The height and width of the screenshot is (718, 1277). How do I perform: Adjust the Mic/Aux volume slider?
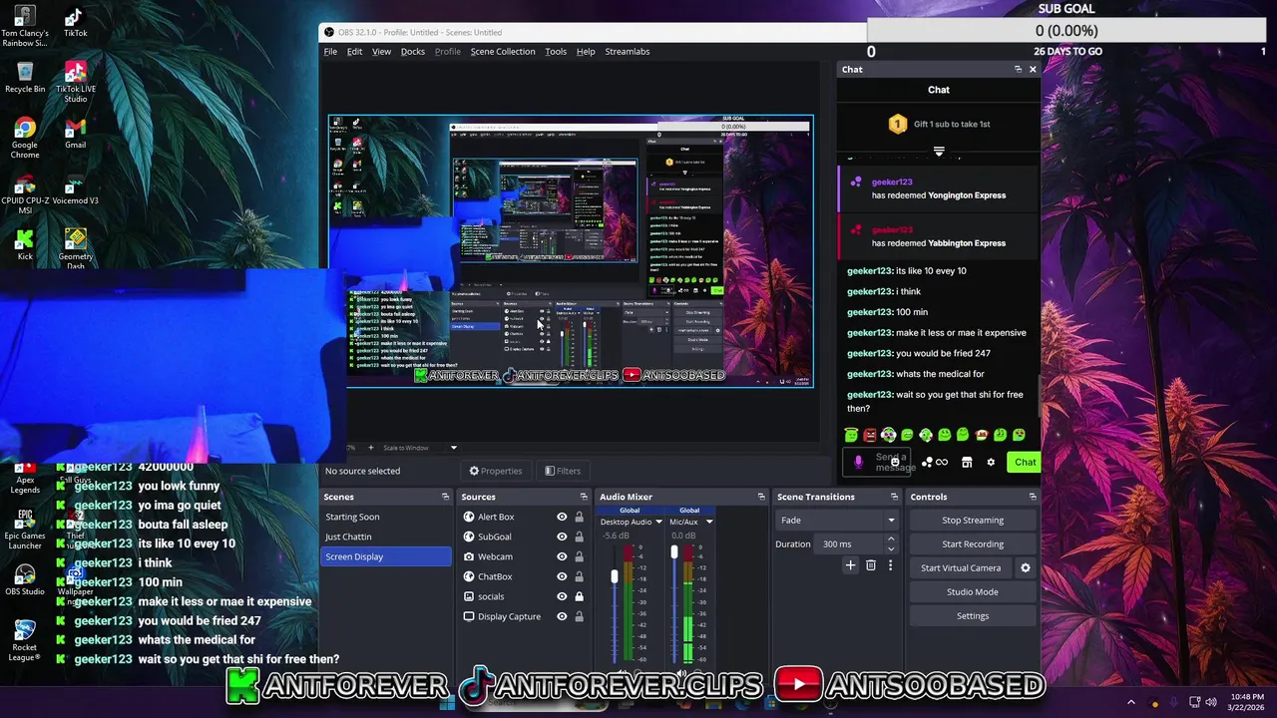coord(674,551)
